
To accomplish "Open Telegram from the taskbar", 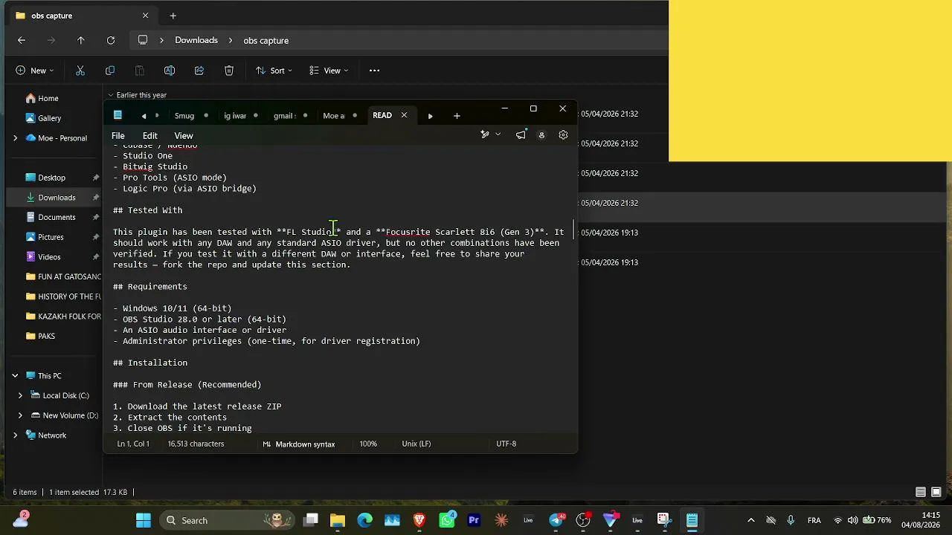I will 556,520.
